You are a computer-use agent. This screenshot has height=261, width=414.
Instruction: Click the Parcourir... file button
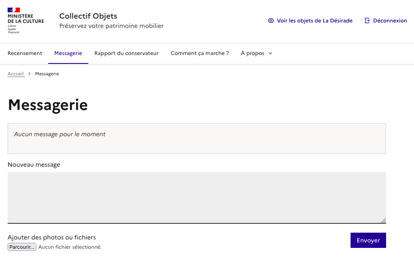pos(22,247)
